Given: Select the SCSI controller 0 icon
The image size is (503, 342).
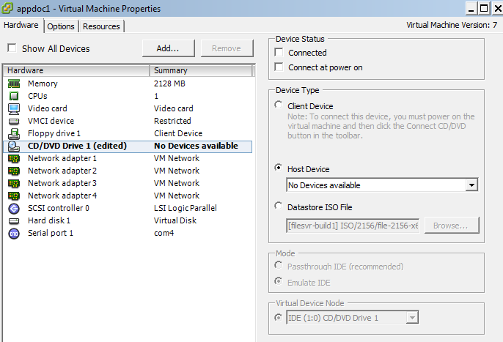Looking at the screenshot, I should click(13, 208).
